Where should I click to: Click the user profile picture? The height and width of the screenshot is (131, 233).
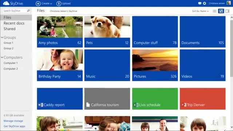[x=229, y=3]
